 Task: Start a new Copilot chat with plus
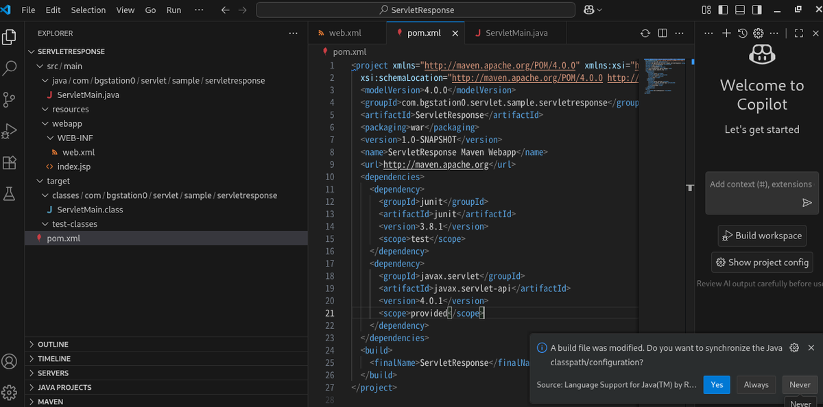[x=726, y=33]
